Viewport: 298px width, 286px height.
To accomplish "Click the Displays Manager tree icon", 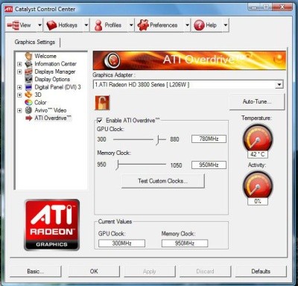I will pos(28,71).
